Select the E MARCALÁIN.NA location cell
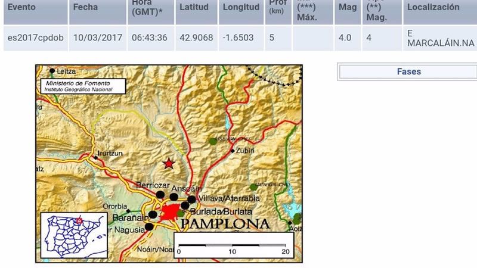This screenshot has width=477, height=268. (x=439, y=38)
